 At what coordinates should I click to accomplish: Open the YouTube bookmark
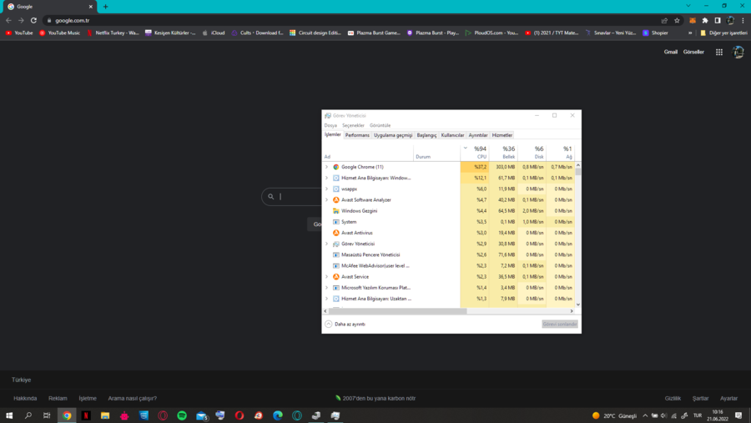pyautogui.click(x=19, y=33)
